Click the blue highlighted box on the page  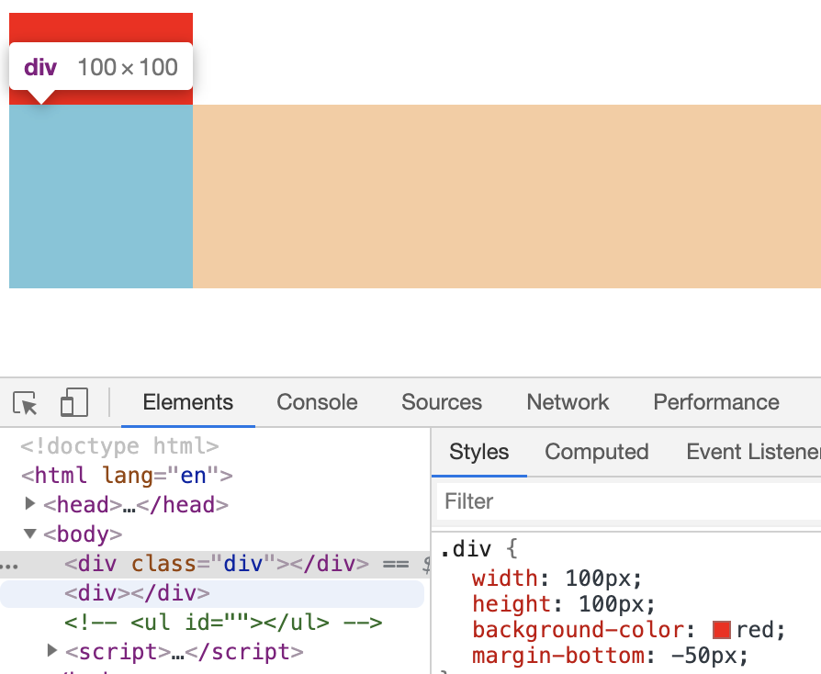pyautogui.click(x=101, y=197)
